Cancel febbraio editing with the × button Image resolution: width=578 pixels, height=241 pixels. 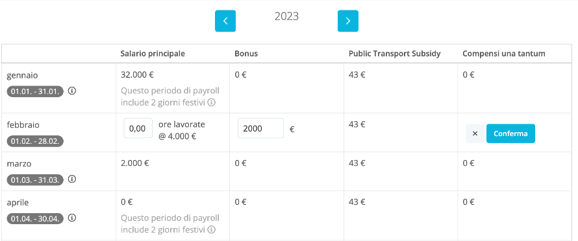coord(475,133)
